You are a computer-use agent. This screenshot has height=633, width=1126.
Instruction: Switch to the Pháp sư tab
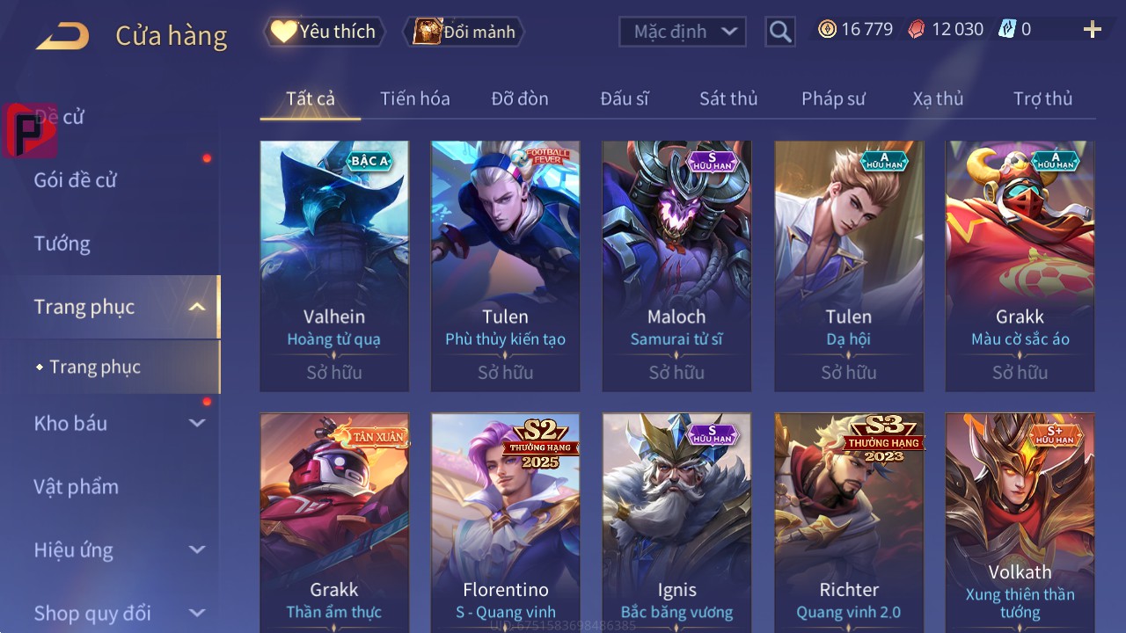[x=833, y=98]
